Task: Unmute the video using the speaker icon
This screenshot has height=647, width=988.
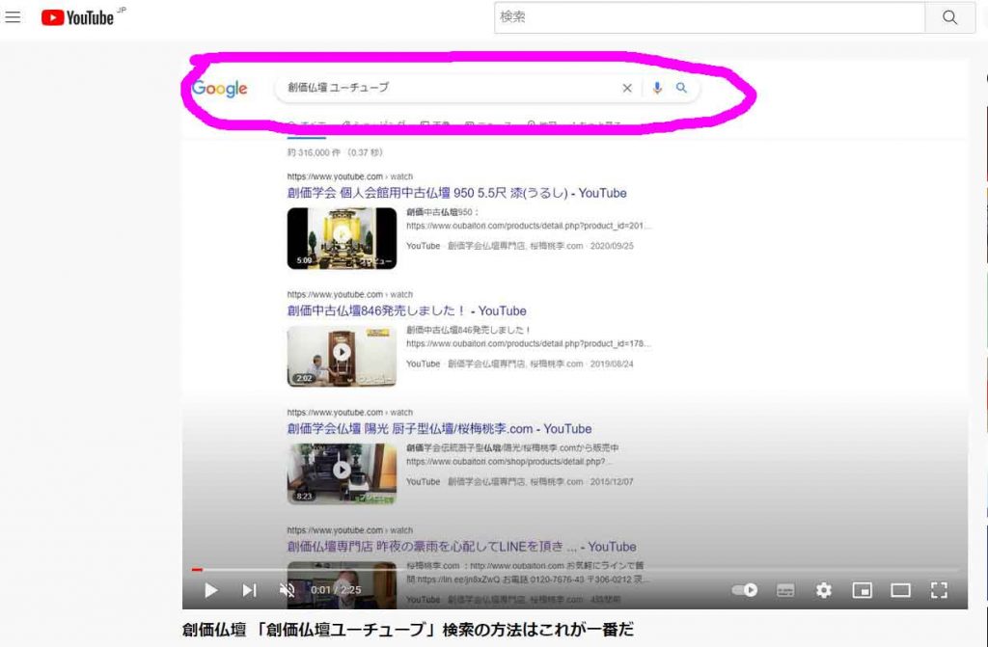Action: pyautogui.click(x=287, y=590)
